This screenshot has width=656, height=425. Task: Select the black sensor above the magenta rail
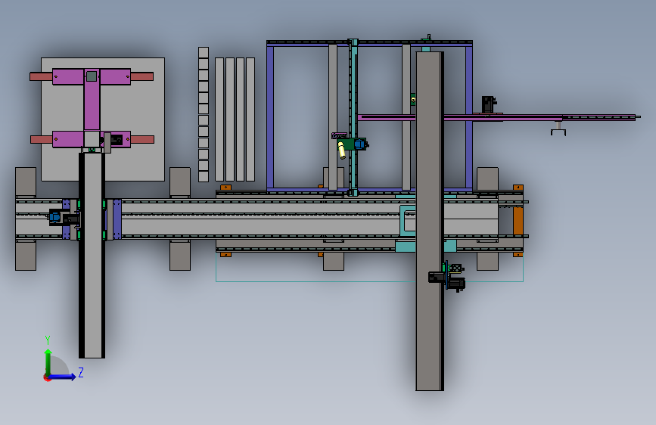pyautogui.click(x=488, y=104)
